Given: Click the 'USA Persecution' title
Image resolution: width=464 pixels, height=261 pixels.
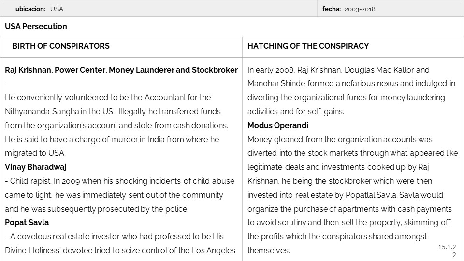Looking at the screenshot, I should [36, 26].
